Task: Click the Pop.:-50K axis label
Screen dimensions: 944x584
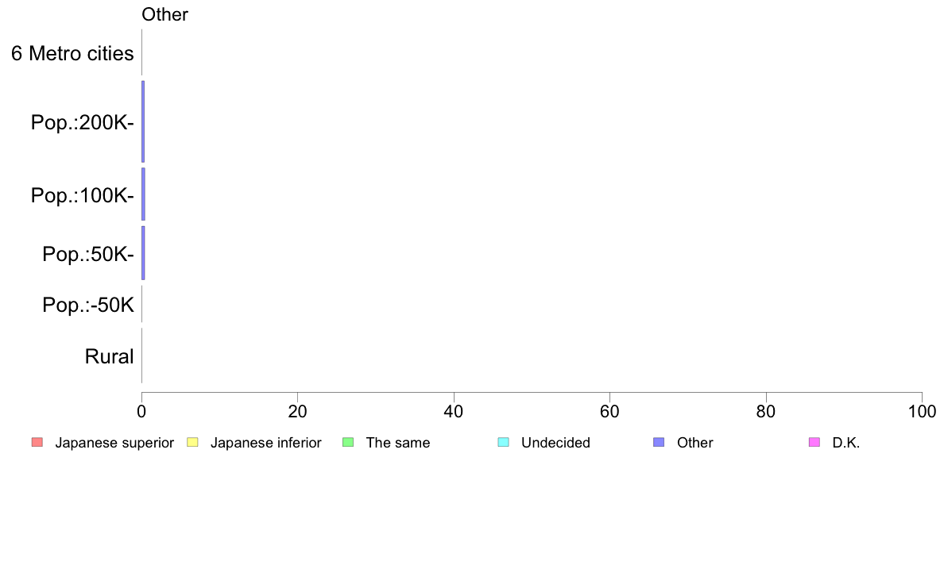Action: pyautogui.click(x=88, y=305)
